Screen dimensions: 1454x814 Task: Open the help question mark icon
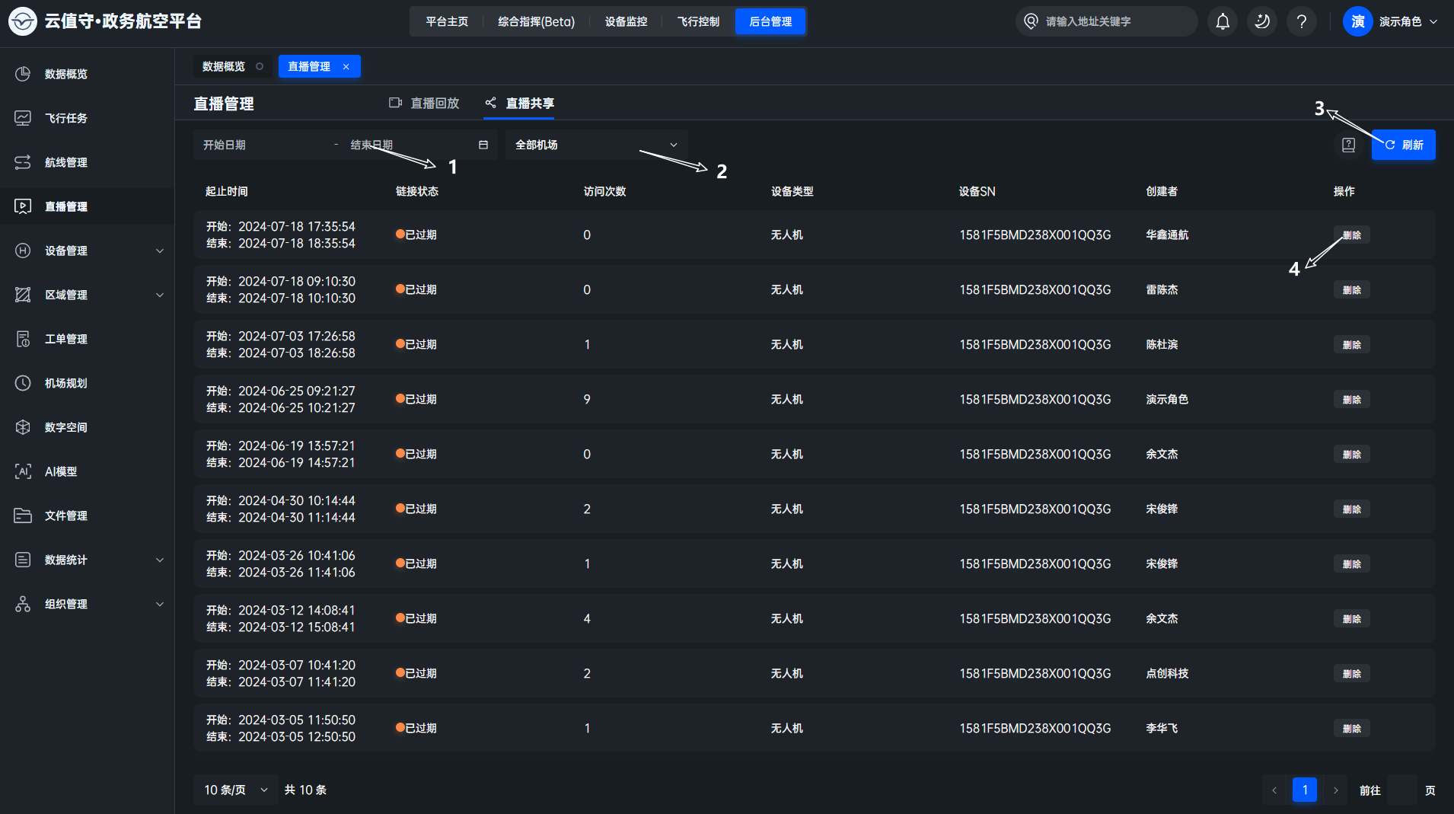1302,21
